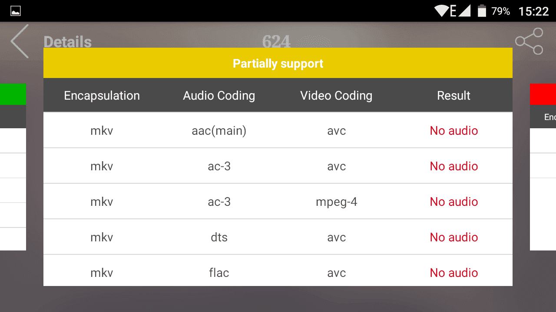The height and width of the screenshot is (312, 556).
Task: Tap the 624 score at top
Action: click(276, 42)
